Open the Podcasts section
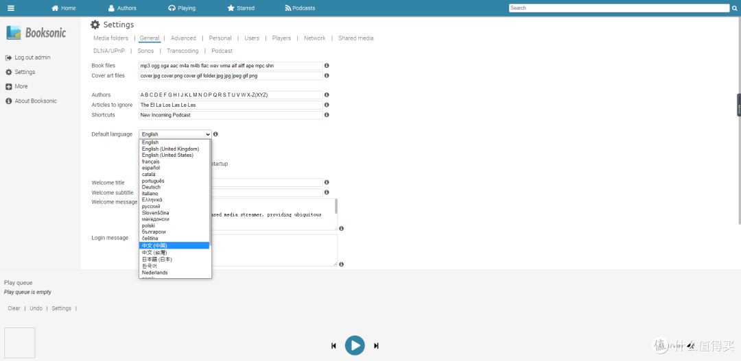This screenshot has height=361, width=741. [x=300, y=8]
